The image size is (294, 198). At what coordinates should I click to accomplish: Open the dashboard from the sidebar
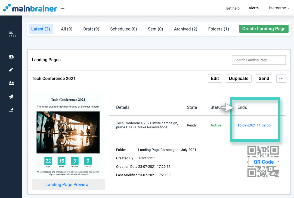[11, 57]
